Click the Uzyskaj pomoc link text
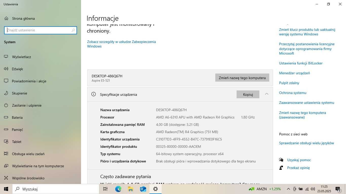The width and height of the screenshot is (346, 194). [299, 160]
